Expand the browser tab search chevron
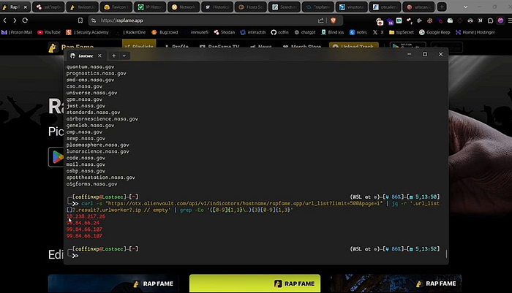This screenshot has height=293, width=512. 466,7
